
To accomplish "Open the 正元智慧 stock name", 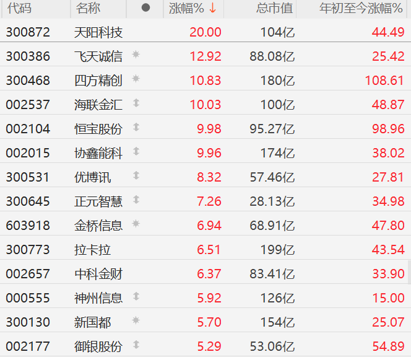I will pos(98,201).
